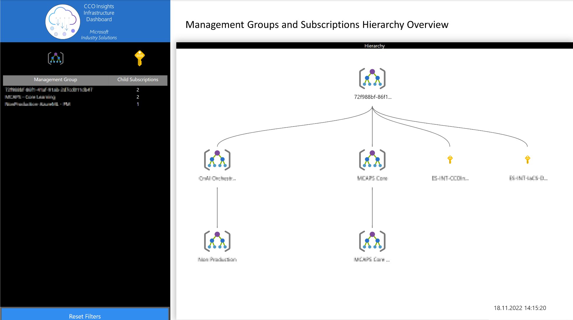Sort by Management Group column header
573x320 pixels.
tap(55, 80)
